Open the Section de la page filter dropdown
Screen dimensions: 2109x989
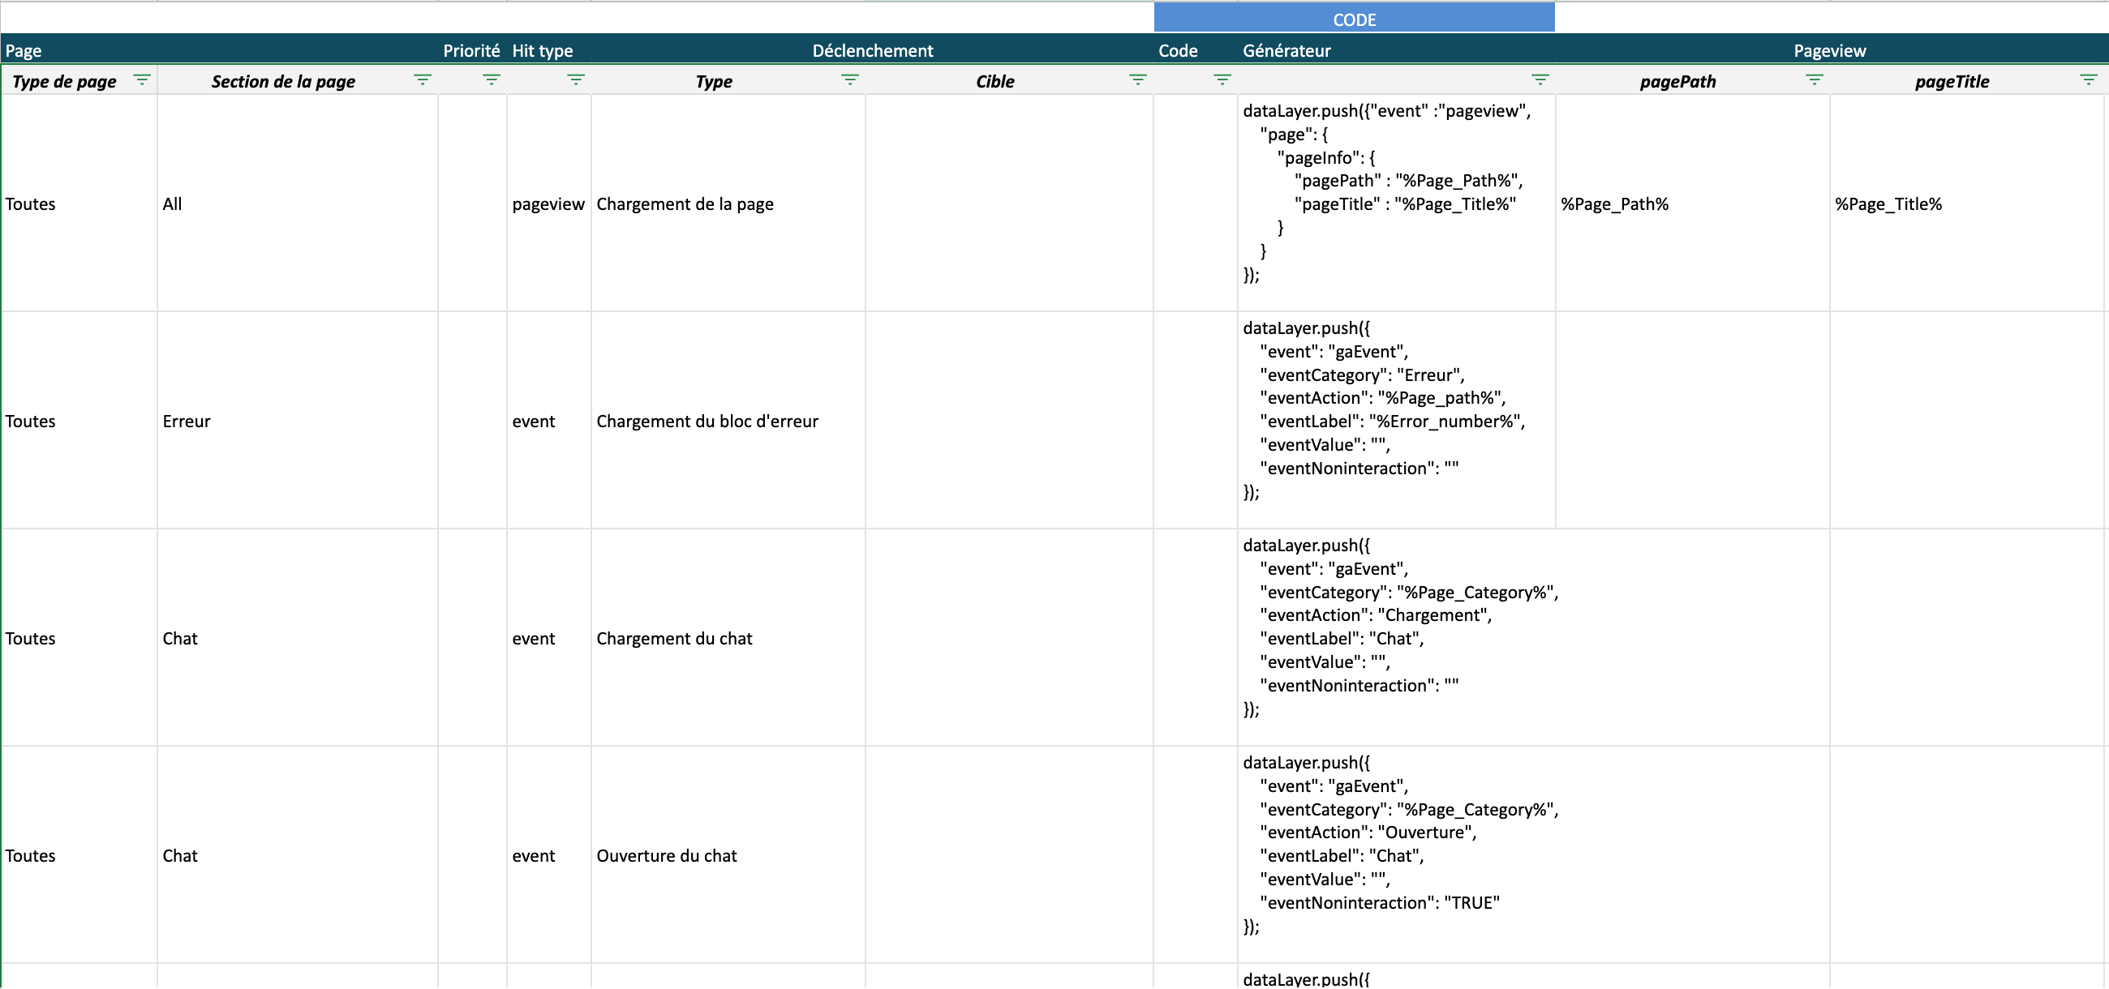(423, 80)
